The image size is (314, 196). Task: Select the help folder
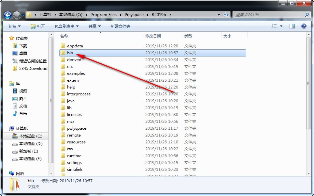[x=71, y=87]
